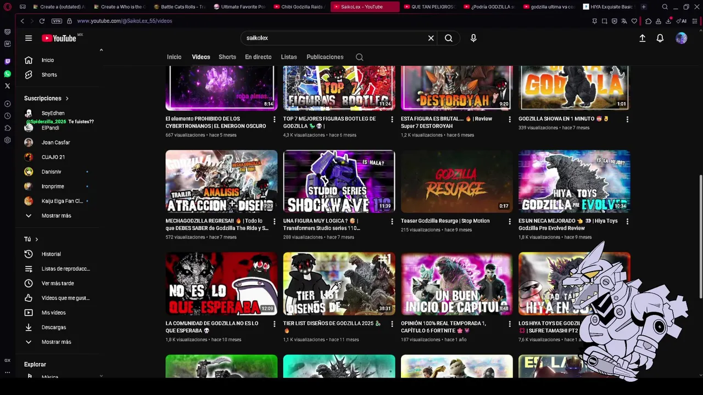
Task: Click the YouTube logo
Action: tap(59, 38)
